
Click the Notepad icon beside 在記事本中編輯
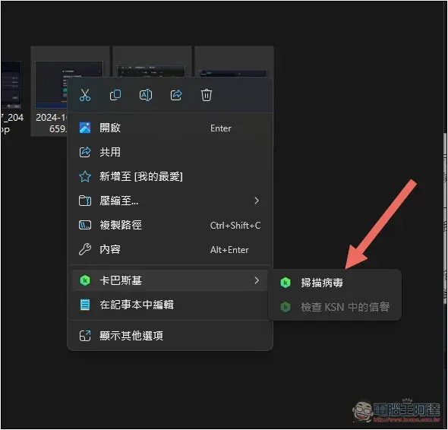click(85, 305)
